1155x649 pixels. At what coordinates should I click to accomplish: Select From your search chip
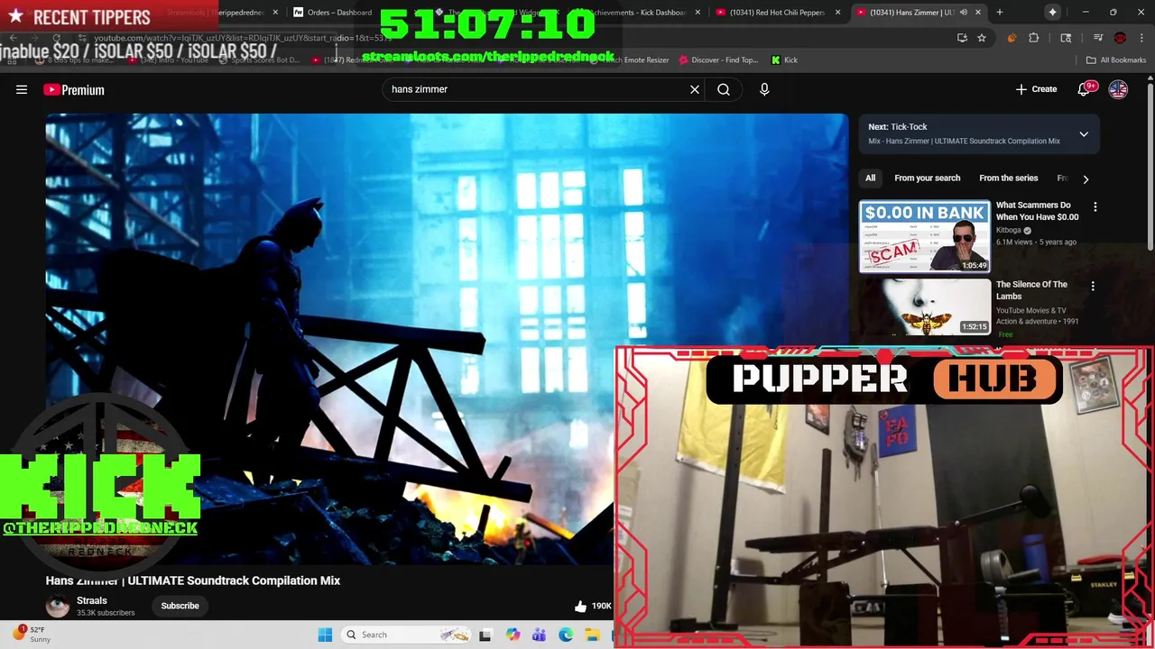(927, 178)
